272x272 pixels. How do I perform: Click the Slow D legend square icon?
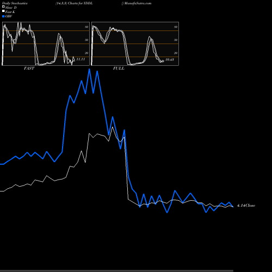3,7
